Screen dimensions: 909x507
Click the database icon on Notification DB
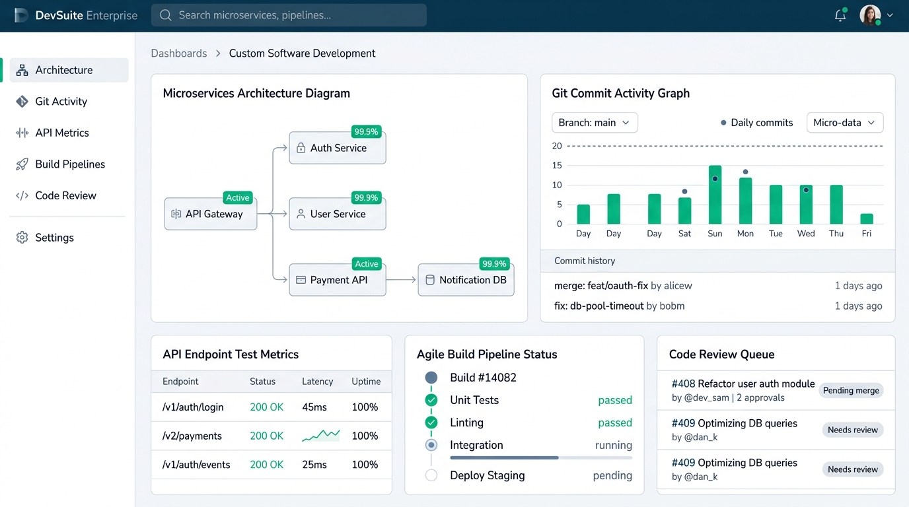[x=429, y=280]
